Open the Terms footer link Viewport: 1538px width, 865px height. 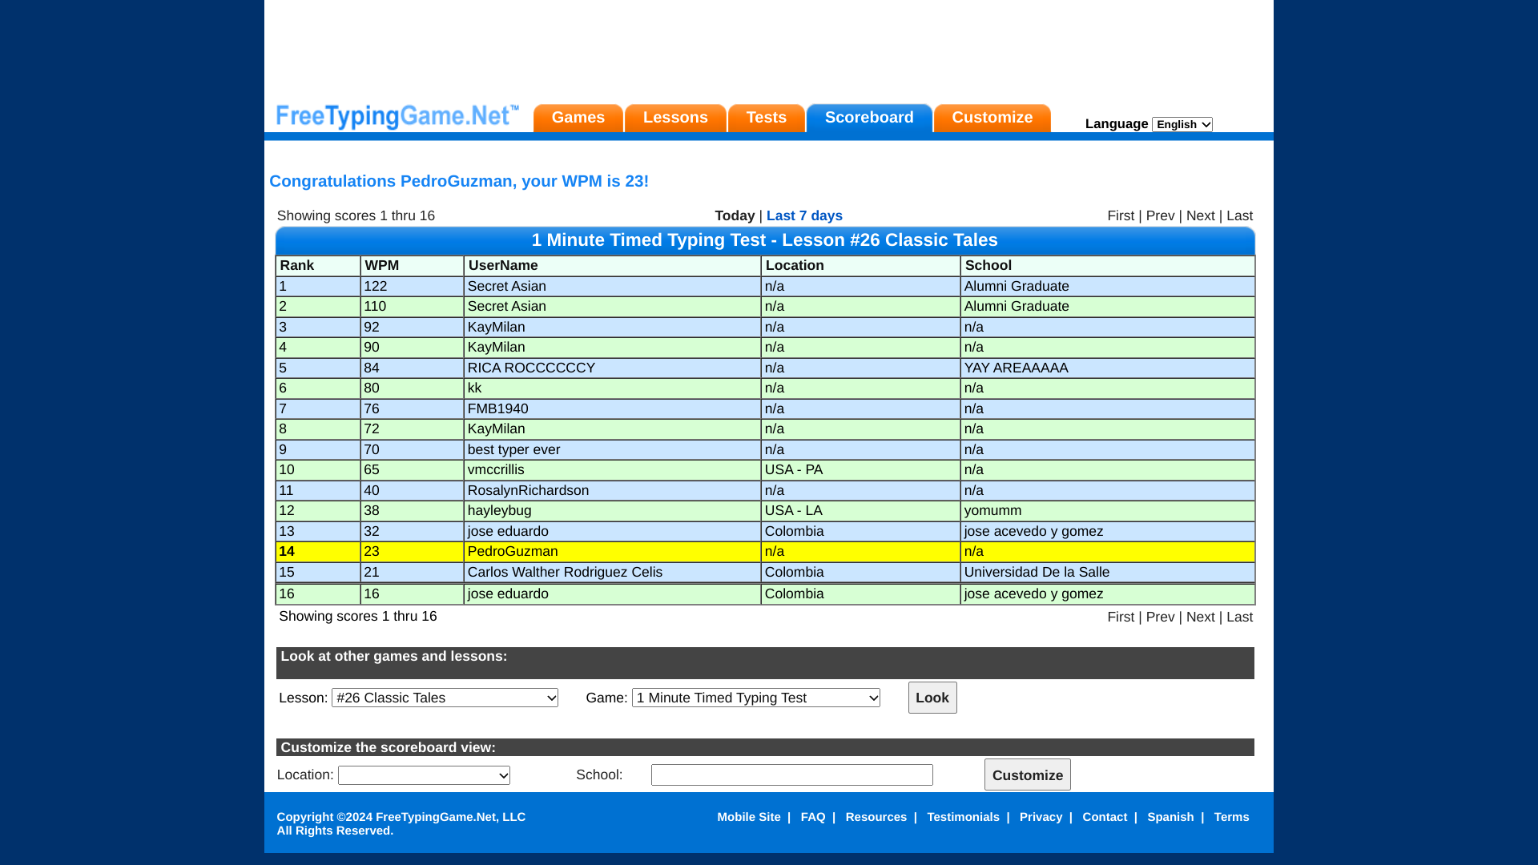tap(1231, 818)
